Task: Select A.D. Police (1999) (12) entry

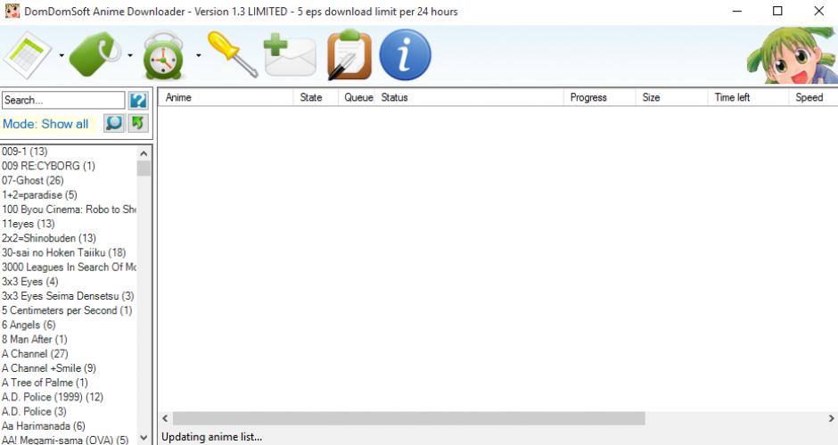Action: [x=69, y=397]
